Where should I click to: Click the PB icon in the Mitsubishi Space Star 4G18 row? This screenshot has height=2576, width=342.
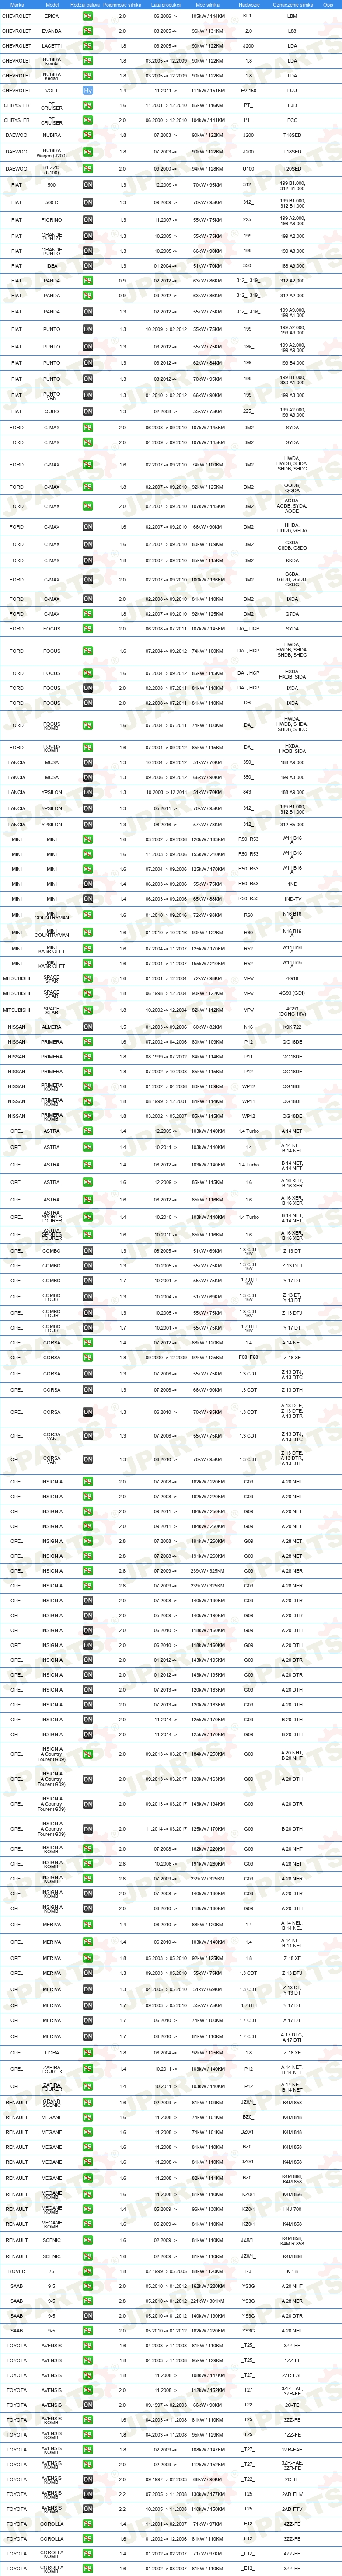(88, 979)
